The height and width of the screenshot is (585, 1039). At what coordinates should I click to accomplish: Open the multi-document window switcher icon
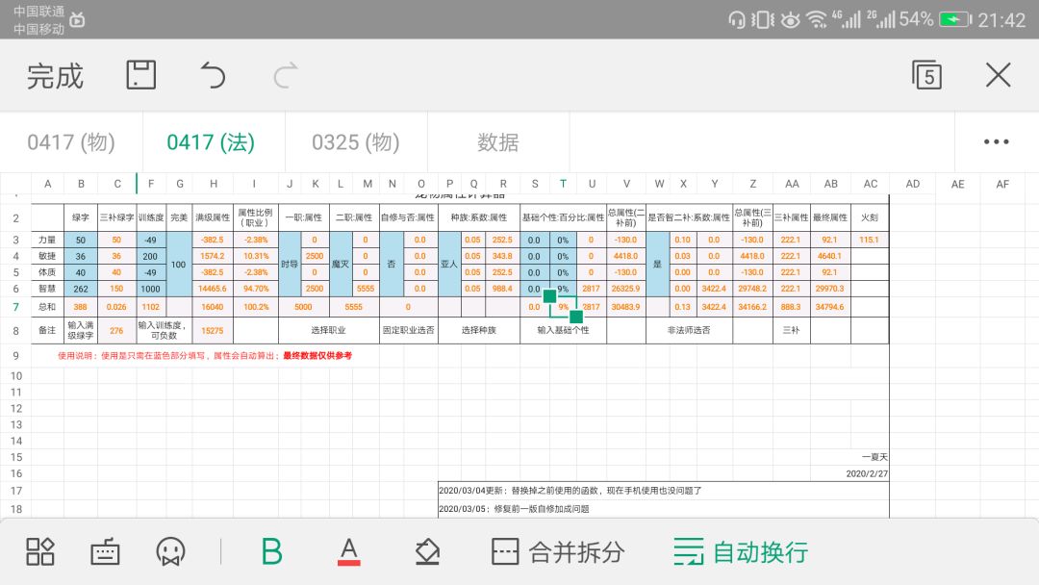926,75
